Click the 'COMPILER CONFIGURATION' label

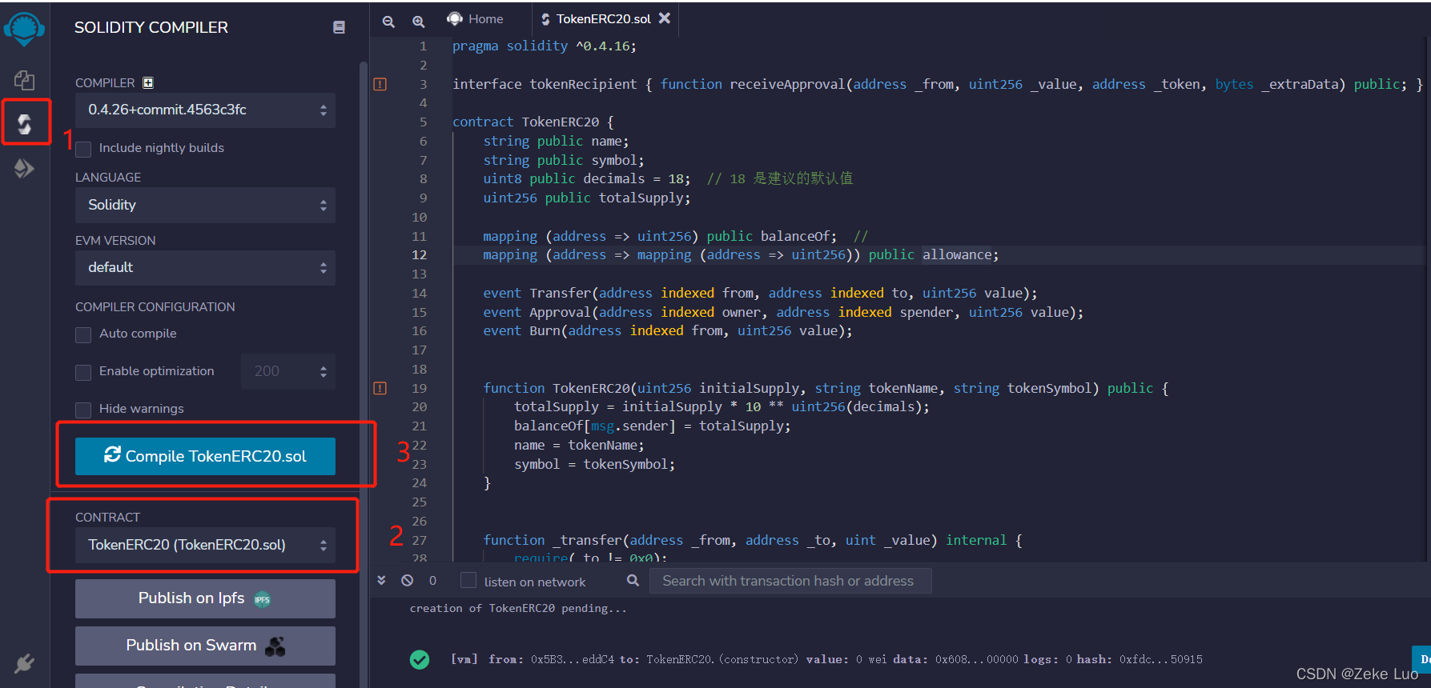[x=155, y=307]
